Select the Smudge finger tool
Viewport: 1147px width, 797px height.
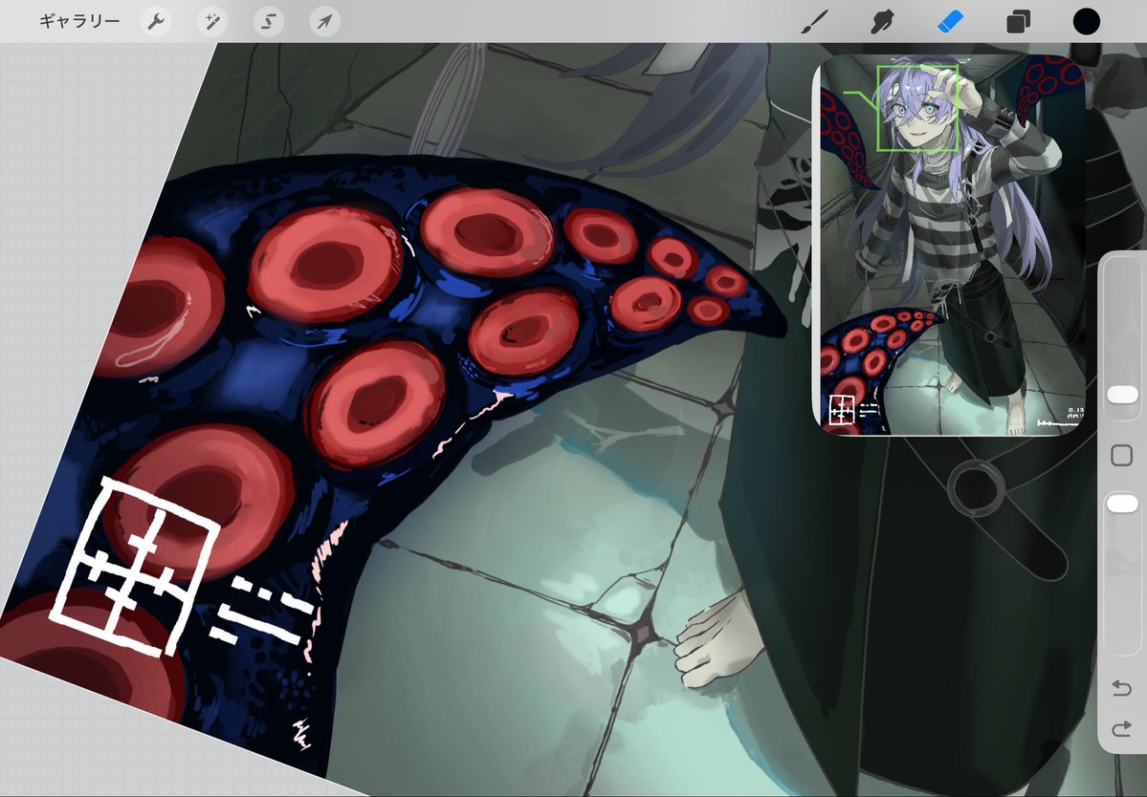(x=883, y=22)
